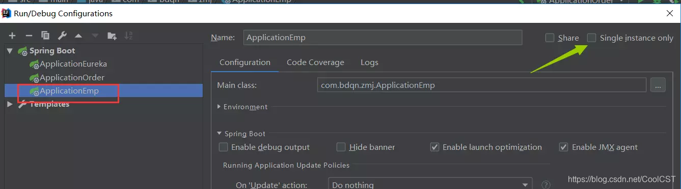The height and width of the screenshot is (189, 681).
Task: Select the ApplicationOrder configuration
Action: tap(72, 78)
